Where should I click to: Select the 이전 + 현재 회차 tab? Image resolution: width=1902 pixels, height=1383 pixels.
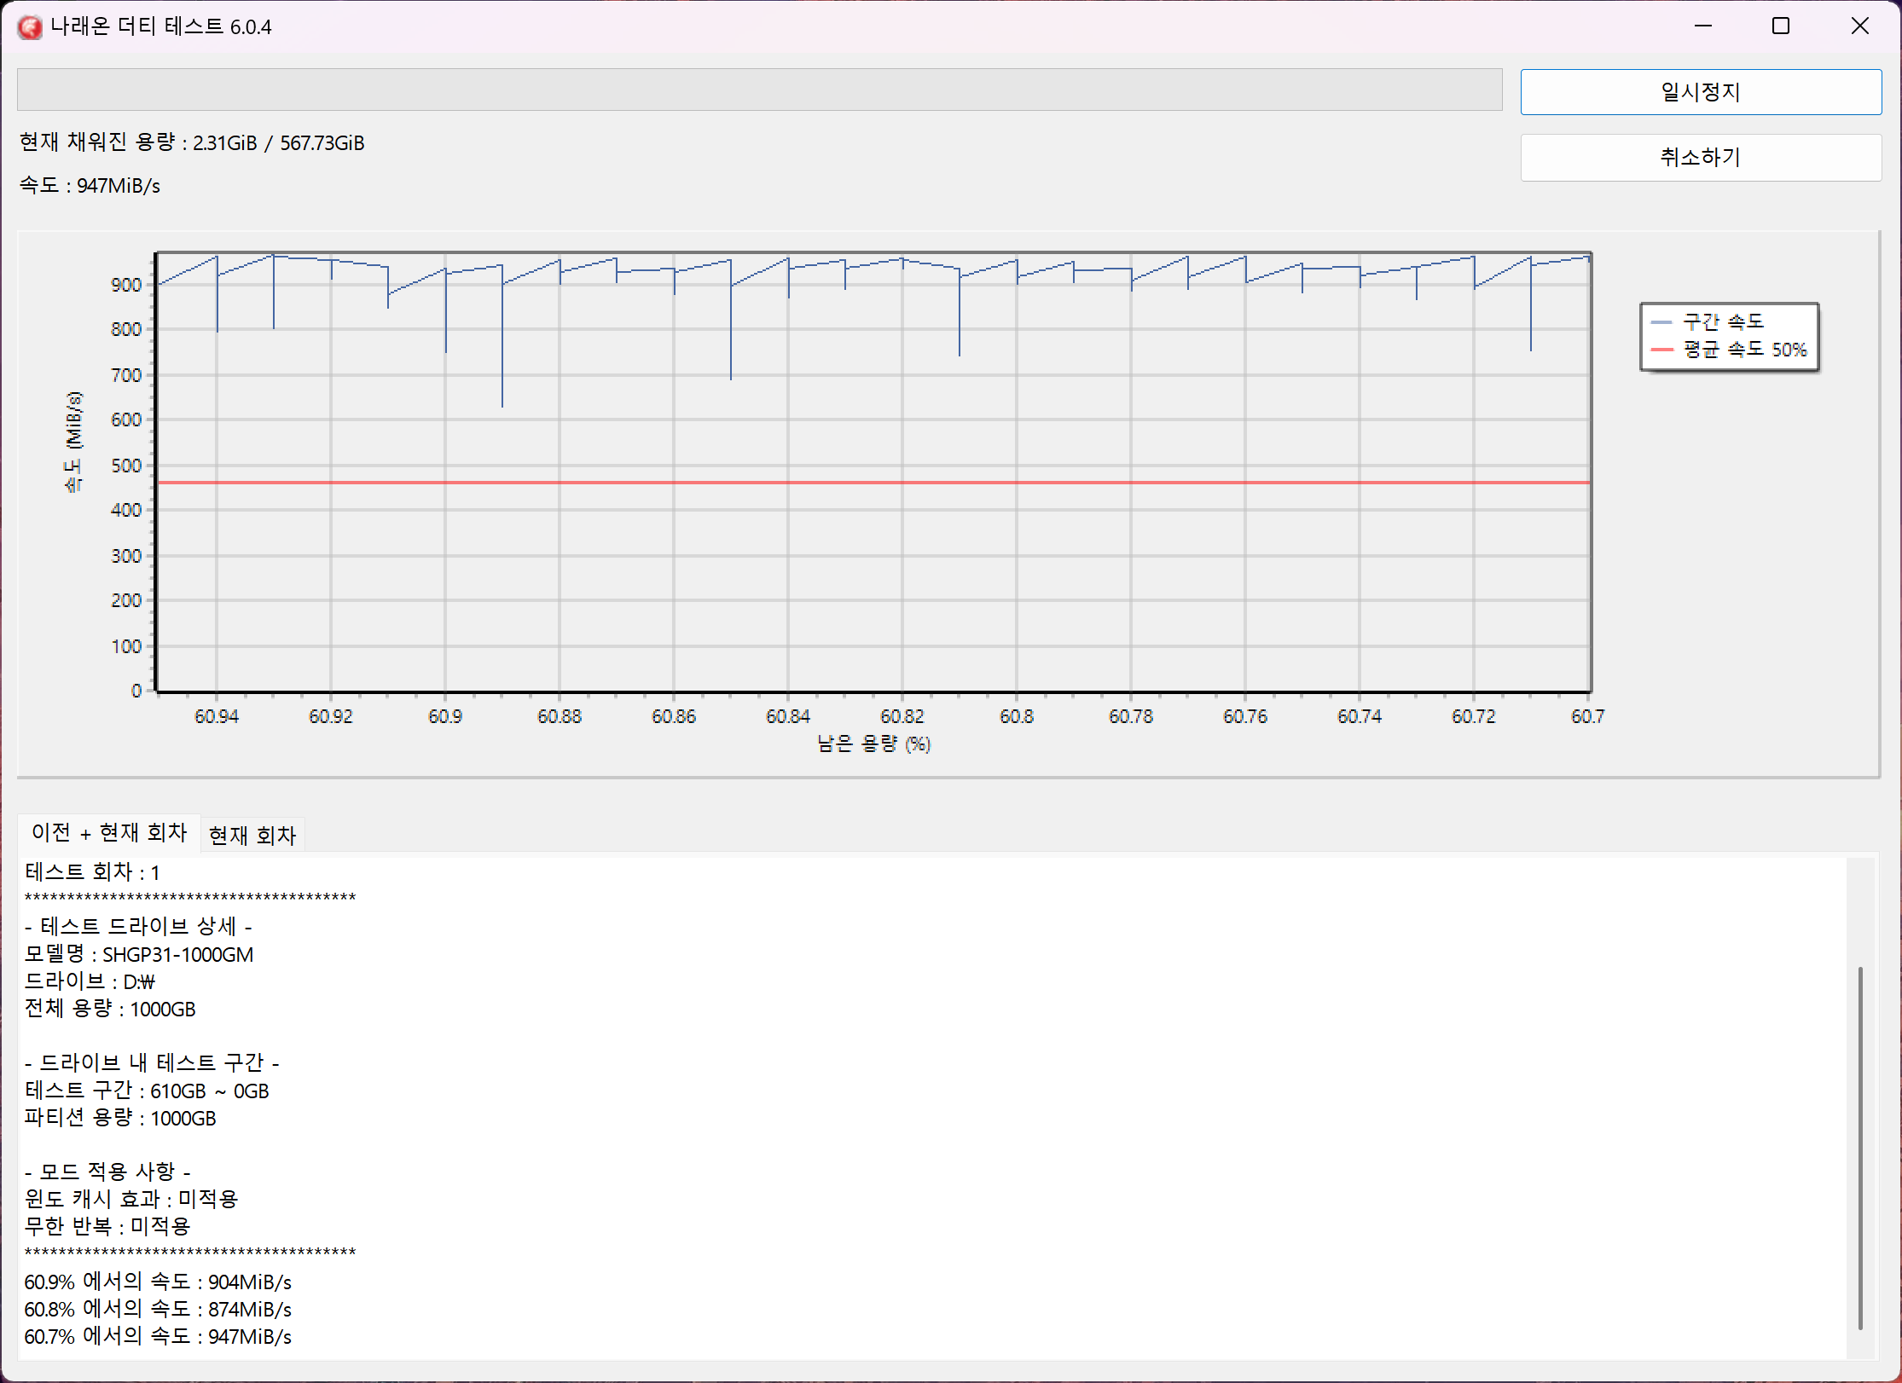tap(109, 832)
